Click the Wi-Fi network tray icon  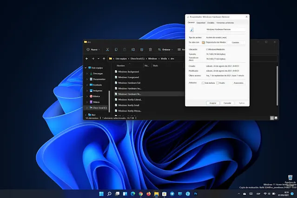265,194
